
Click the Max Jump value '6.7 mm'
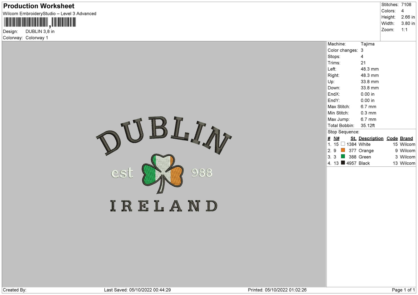[x=368, y=119]
